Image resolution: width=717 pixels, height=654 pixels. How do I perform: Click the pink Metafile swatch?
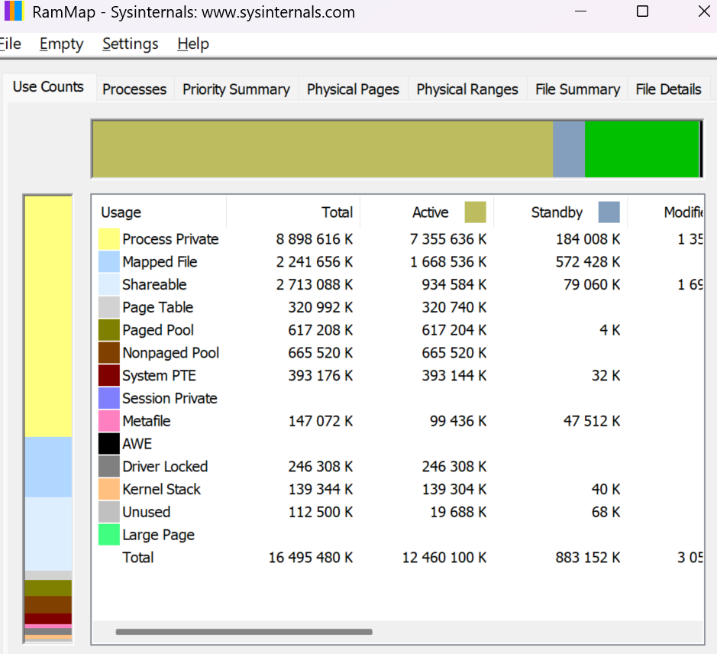(109, 421)
